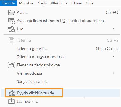This screenshot has height=107, width=121.
Task: Click the reopen PDF files icon
Action: [11, 21]
